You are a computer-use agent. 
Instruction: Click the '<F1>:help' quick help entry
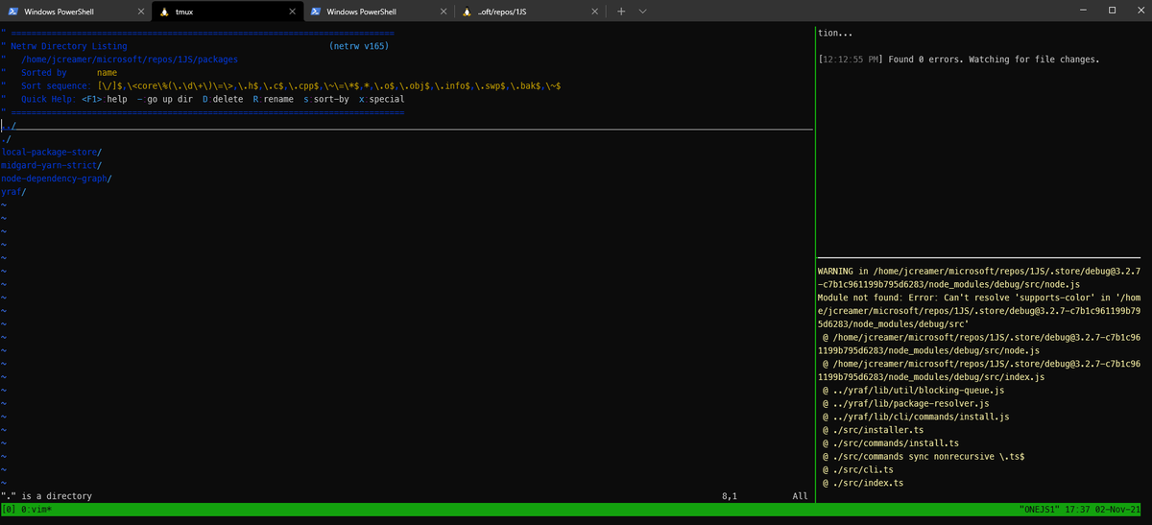tap(104, 99)
